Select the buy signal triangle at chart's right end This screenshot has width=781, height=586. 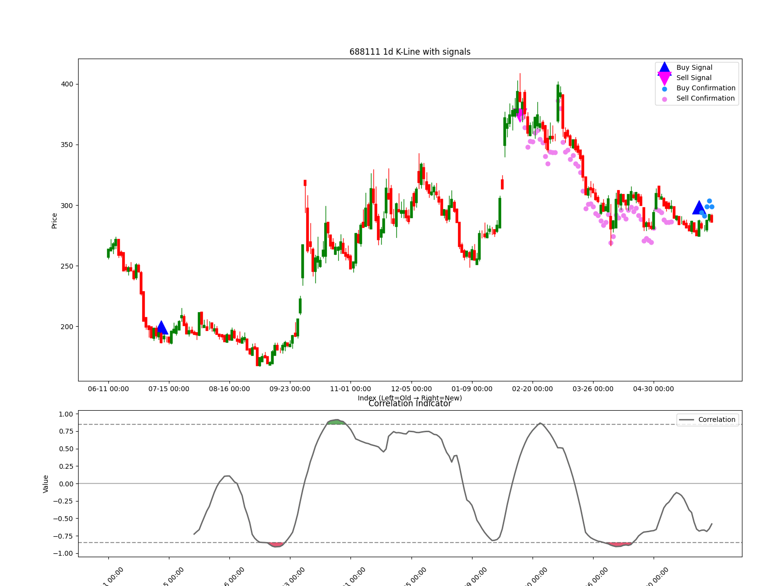click(x=699, y=208)
